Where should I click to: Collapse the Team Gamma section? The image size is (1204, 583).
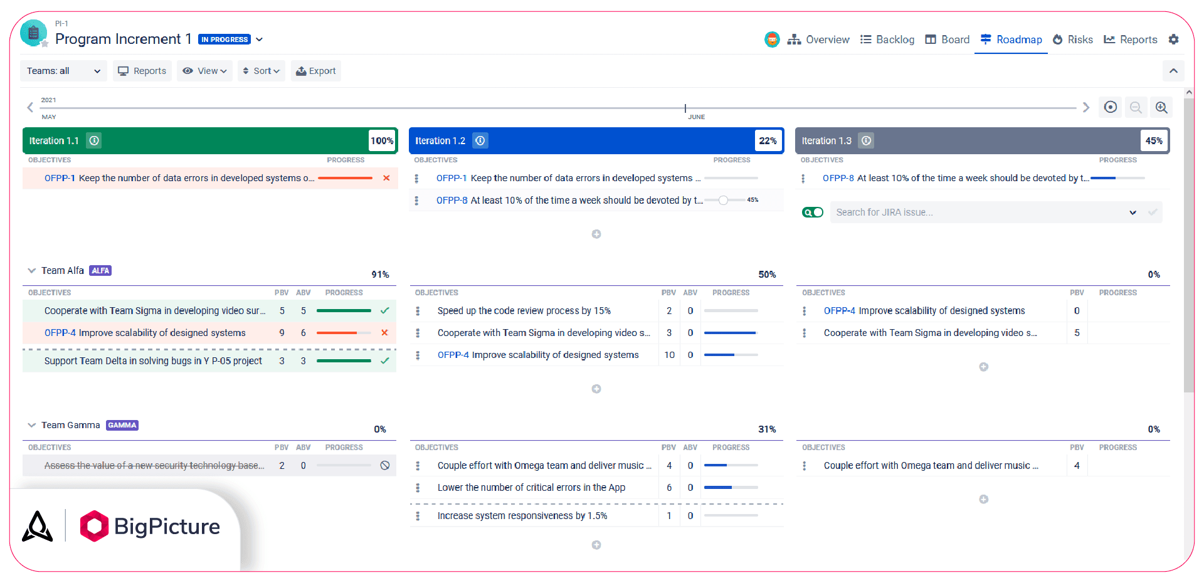(x=31, y=425)
